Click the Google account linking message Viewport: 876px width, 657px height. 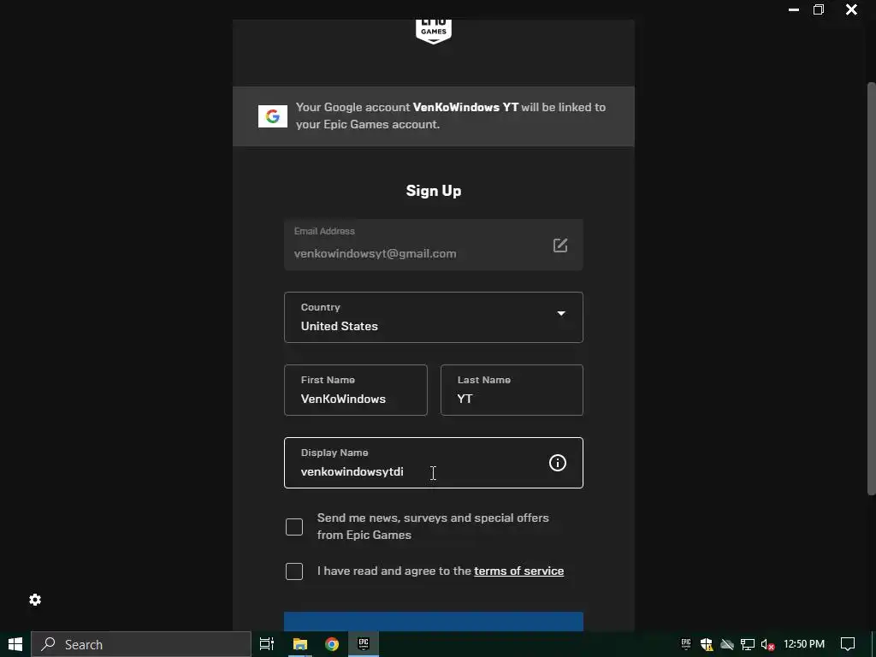[x=450, y=115]
